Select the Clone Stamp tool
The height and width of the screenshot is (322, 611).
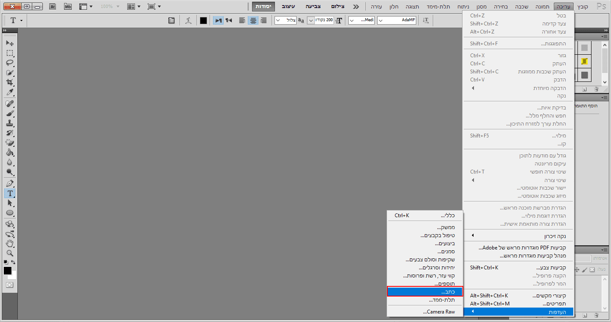[10, 123]
